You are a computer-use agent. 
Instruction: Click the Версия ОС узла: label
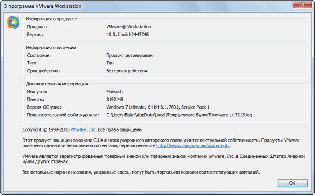tap(44, 107)
